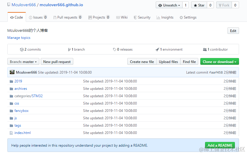Open the Unwatch dropdown
This screenshot has width=247, height=154.
169,5
